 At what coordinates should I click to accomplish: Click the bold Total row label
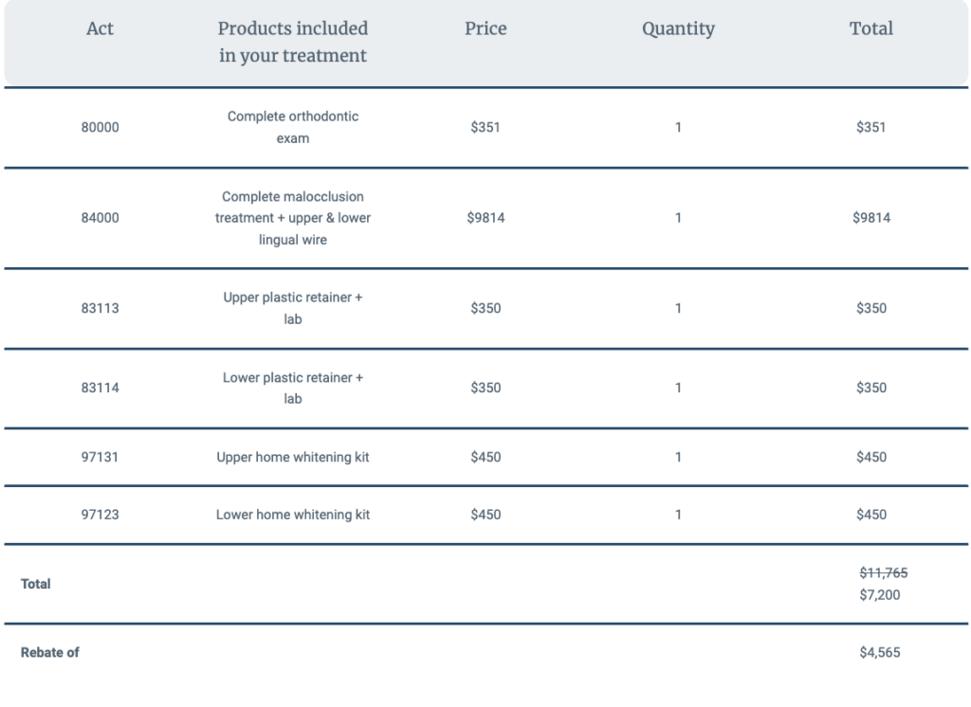click(x=35, y=584)
